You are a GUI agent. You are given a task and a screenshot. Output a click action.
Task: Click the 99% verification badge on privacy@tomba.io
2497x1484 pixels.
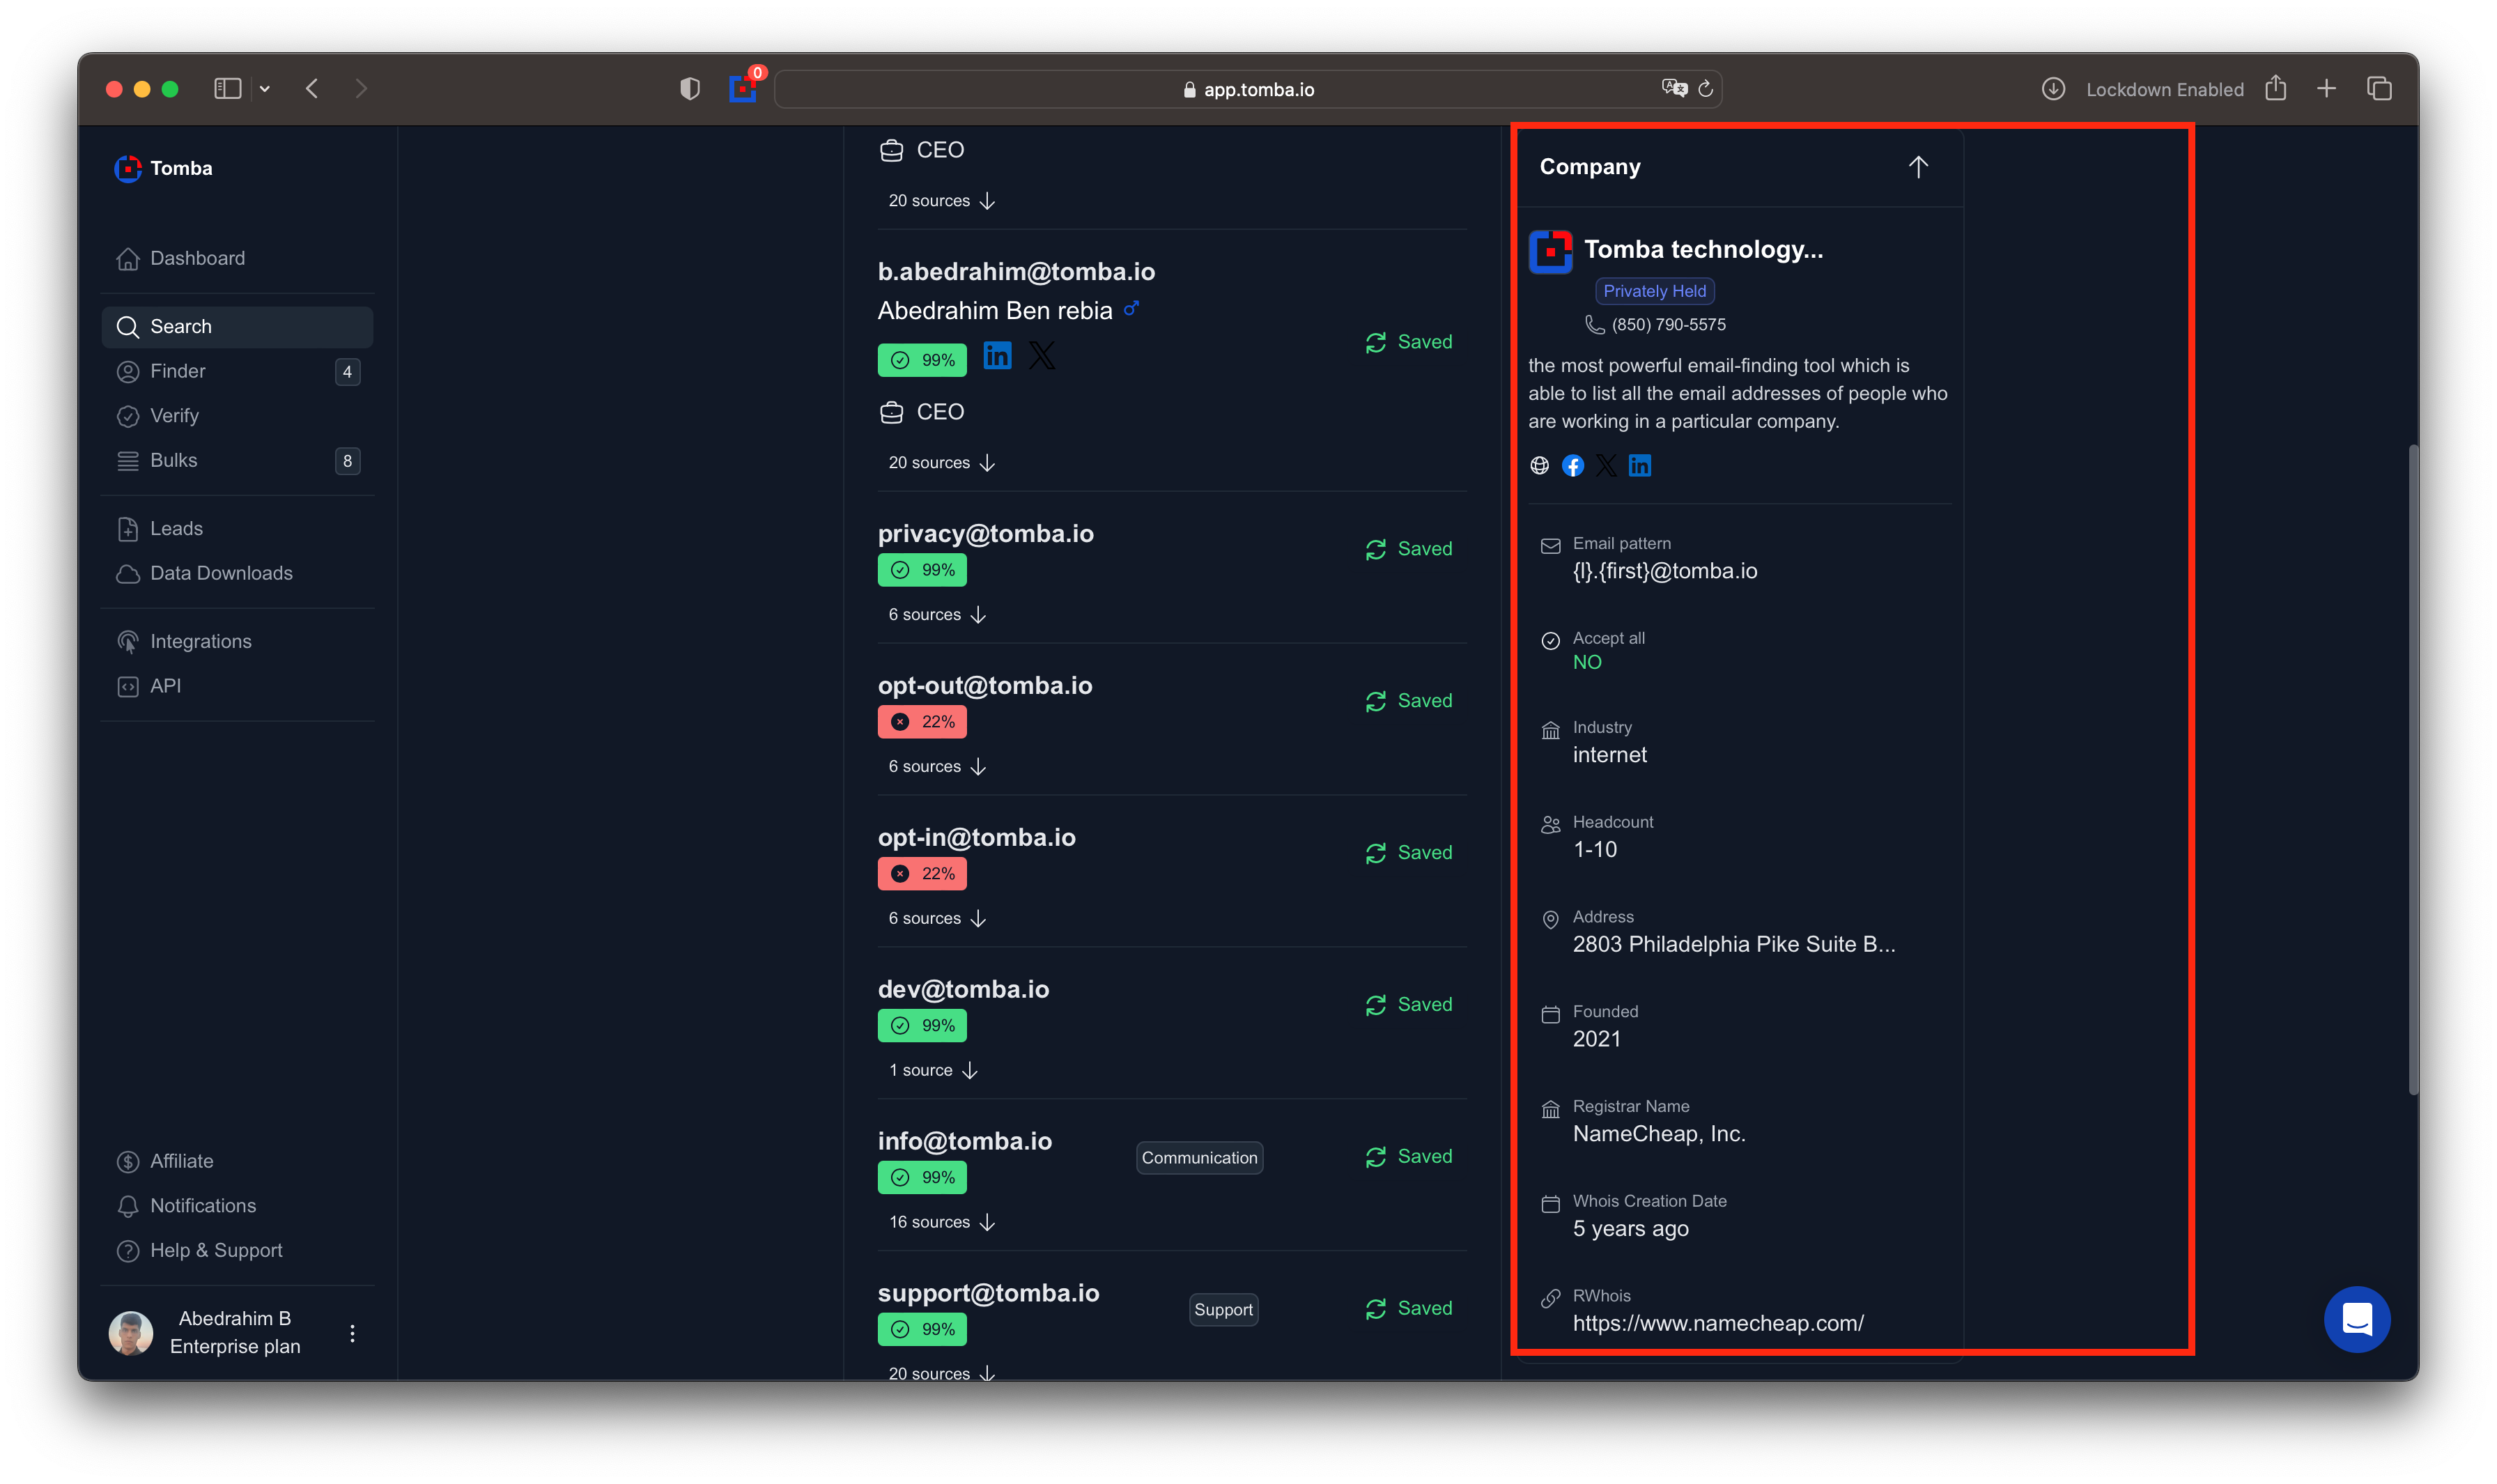[922, 570]
